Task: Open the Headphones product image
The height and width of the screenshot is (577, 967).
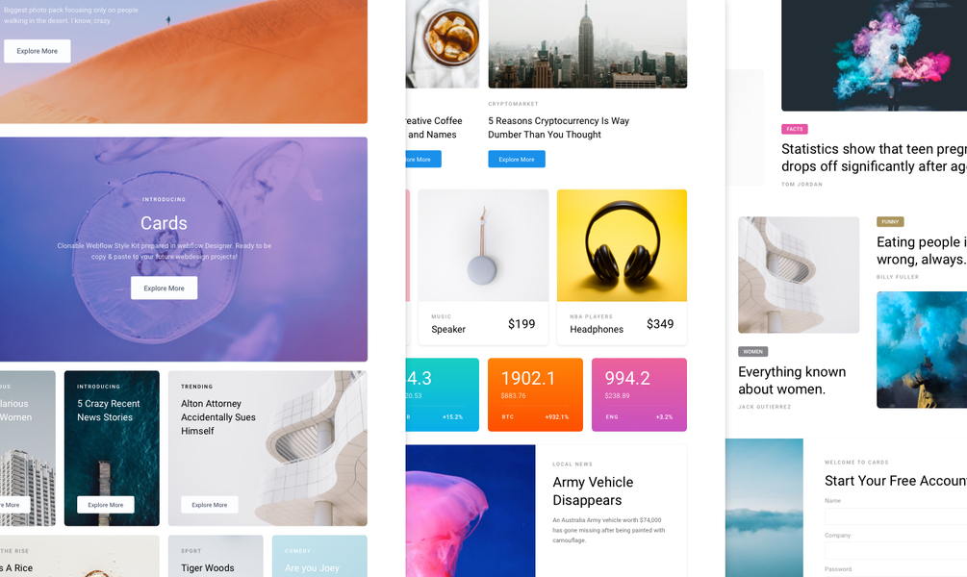Action: (x=622, y=245)
